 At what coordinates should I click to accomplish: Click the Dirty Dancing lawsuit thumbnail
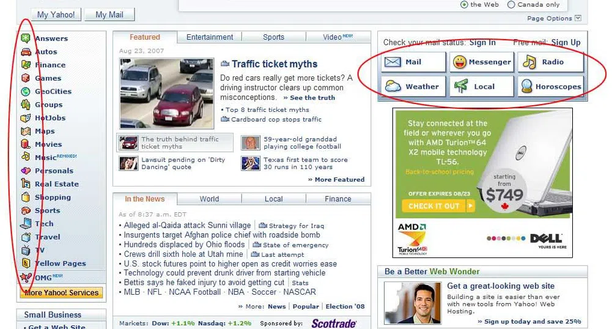(x=128, y=163)
